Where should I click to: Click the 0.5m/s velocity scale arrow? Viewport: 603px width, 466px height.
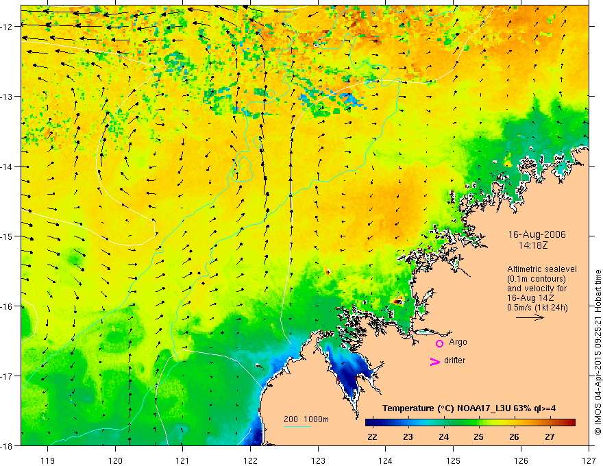(530, 317)
